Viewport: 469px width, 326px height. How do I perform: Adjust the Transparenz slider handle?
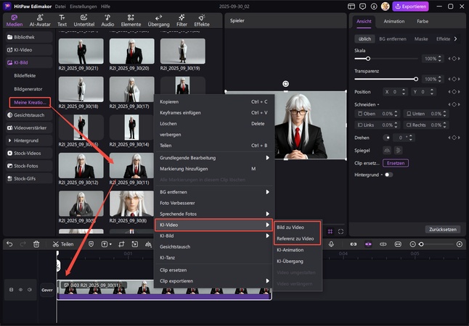click(x=416, y=79)
